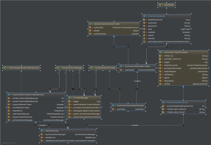The width and height of the screenshot is (211, 145).
Task: Select CustomTokenEnhancer class title
Action: point(177,102)
